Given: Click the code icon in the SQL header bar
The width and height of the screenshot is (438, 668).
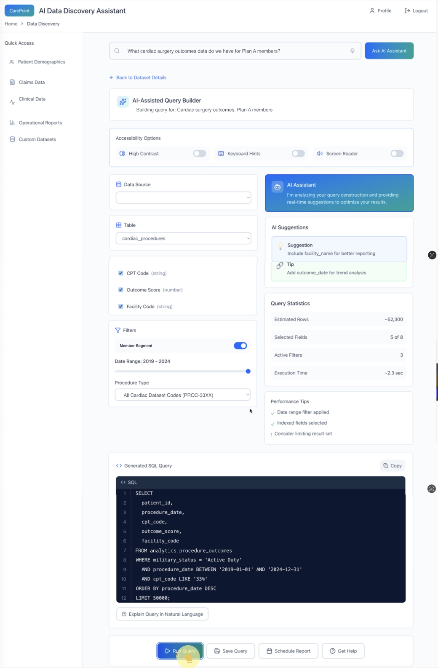Looking at the screenshot, I should pos(123,482).
